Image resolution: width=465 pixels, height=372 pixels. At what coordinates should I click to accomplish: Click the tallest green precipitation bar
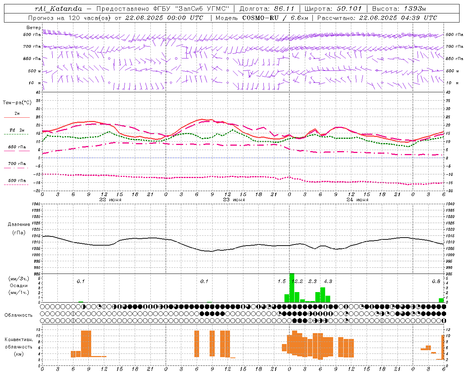(x=292, y=288)
